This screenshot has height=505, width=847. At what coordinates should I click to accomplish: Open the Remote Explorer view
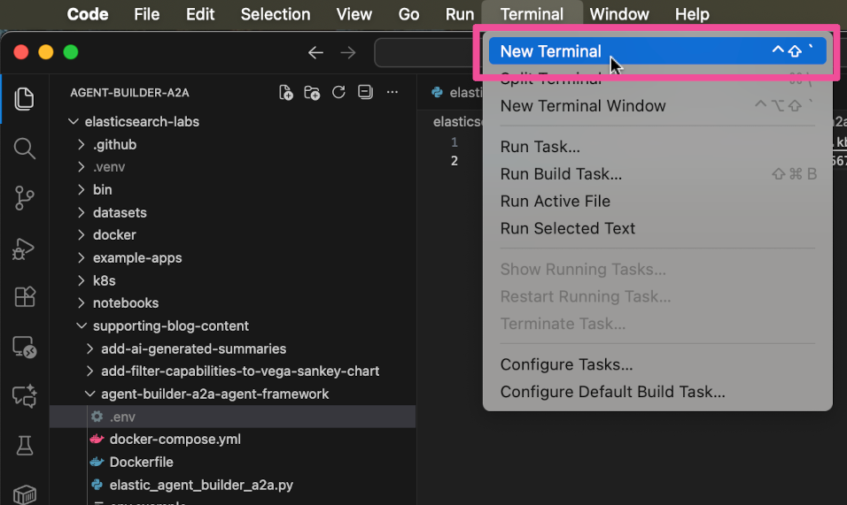24,347
